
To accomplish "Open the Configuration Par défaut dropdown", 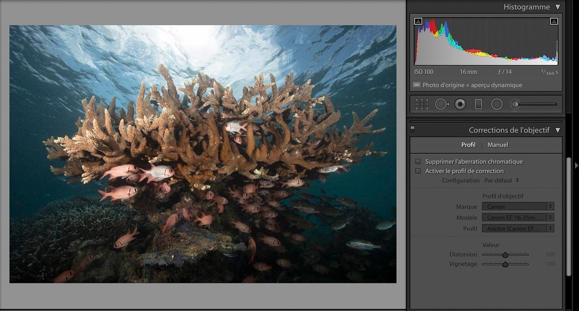I will pos(502,180).
